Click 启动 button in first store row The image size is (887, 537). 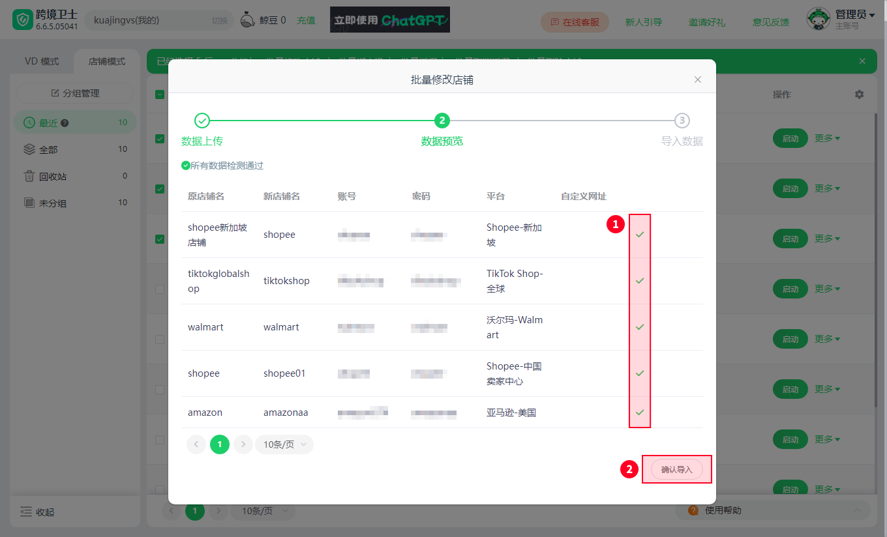[790, 138]
